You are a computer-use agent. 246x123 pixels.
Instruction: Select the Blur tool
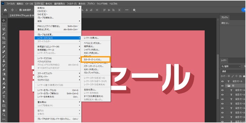click(4, 79)
